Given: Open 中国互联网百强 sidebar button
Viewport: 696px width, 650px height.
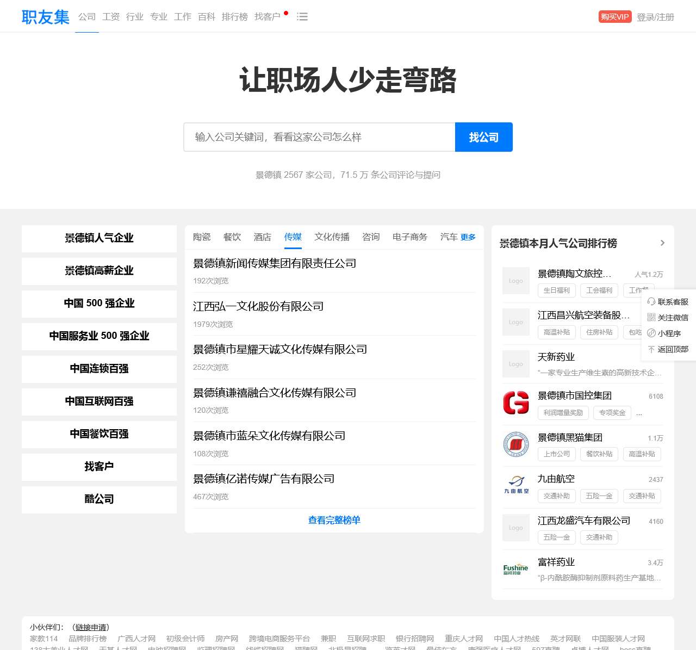Looking at the screenshot, I should [x=99, y=401].
